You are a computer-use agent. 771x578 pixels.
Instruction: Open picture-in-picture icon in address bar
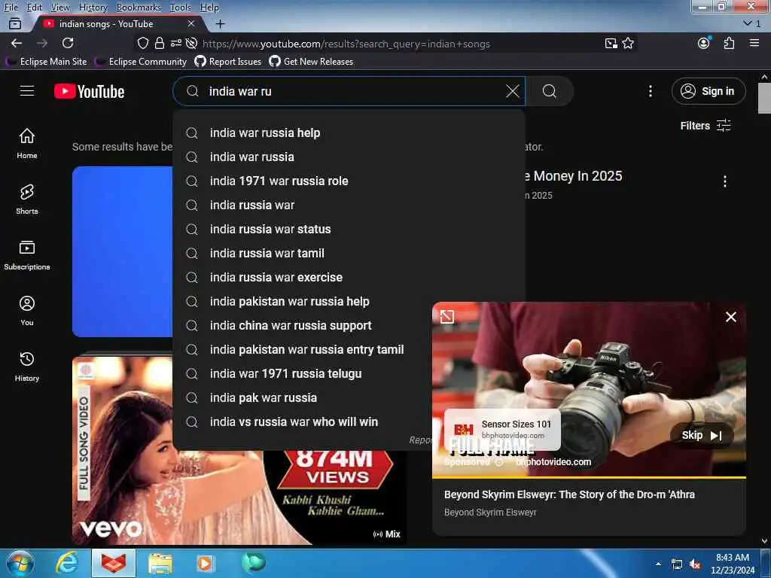tap(611, 43)
